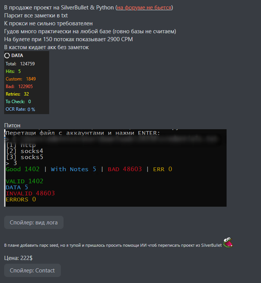Click the sentence about adding seed parsing
Screen dimensions: 261x283
pos(113,245)
